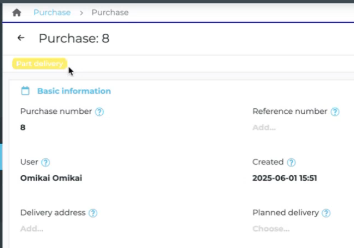The image size is (354, 248).
Task: Go back using the left arrow
Action: [x=21, y=38]
